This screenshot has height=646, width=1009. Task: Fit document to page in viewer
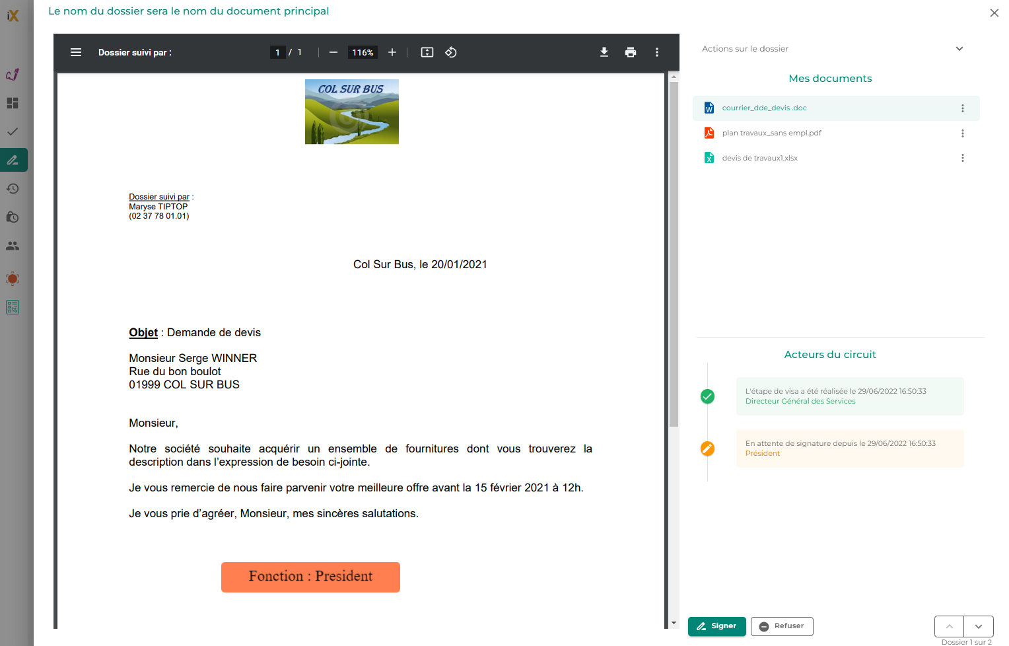[x=427, y=52]
